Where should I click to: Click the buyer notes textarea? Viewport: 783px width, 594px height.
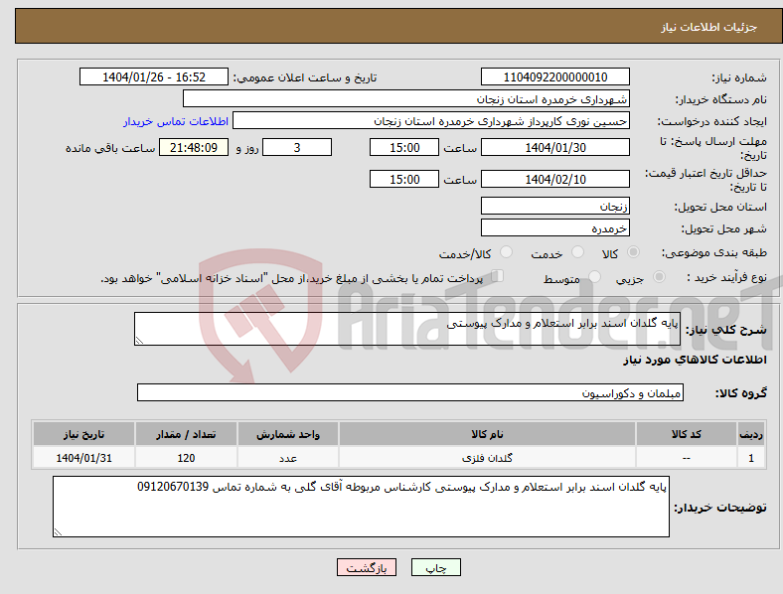pos(361,507)
